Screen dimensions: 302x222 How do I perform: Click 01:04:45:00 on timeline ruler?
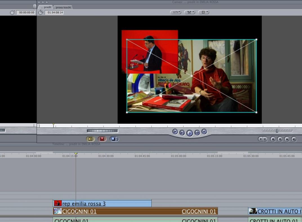pyautogui.click(x=142, y=156)
